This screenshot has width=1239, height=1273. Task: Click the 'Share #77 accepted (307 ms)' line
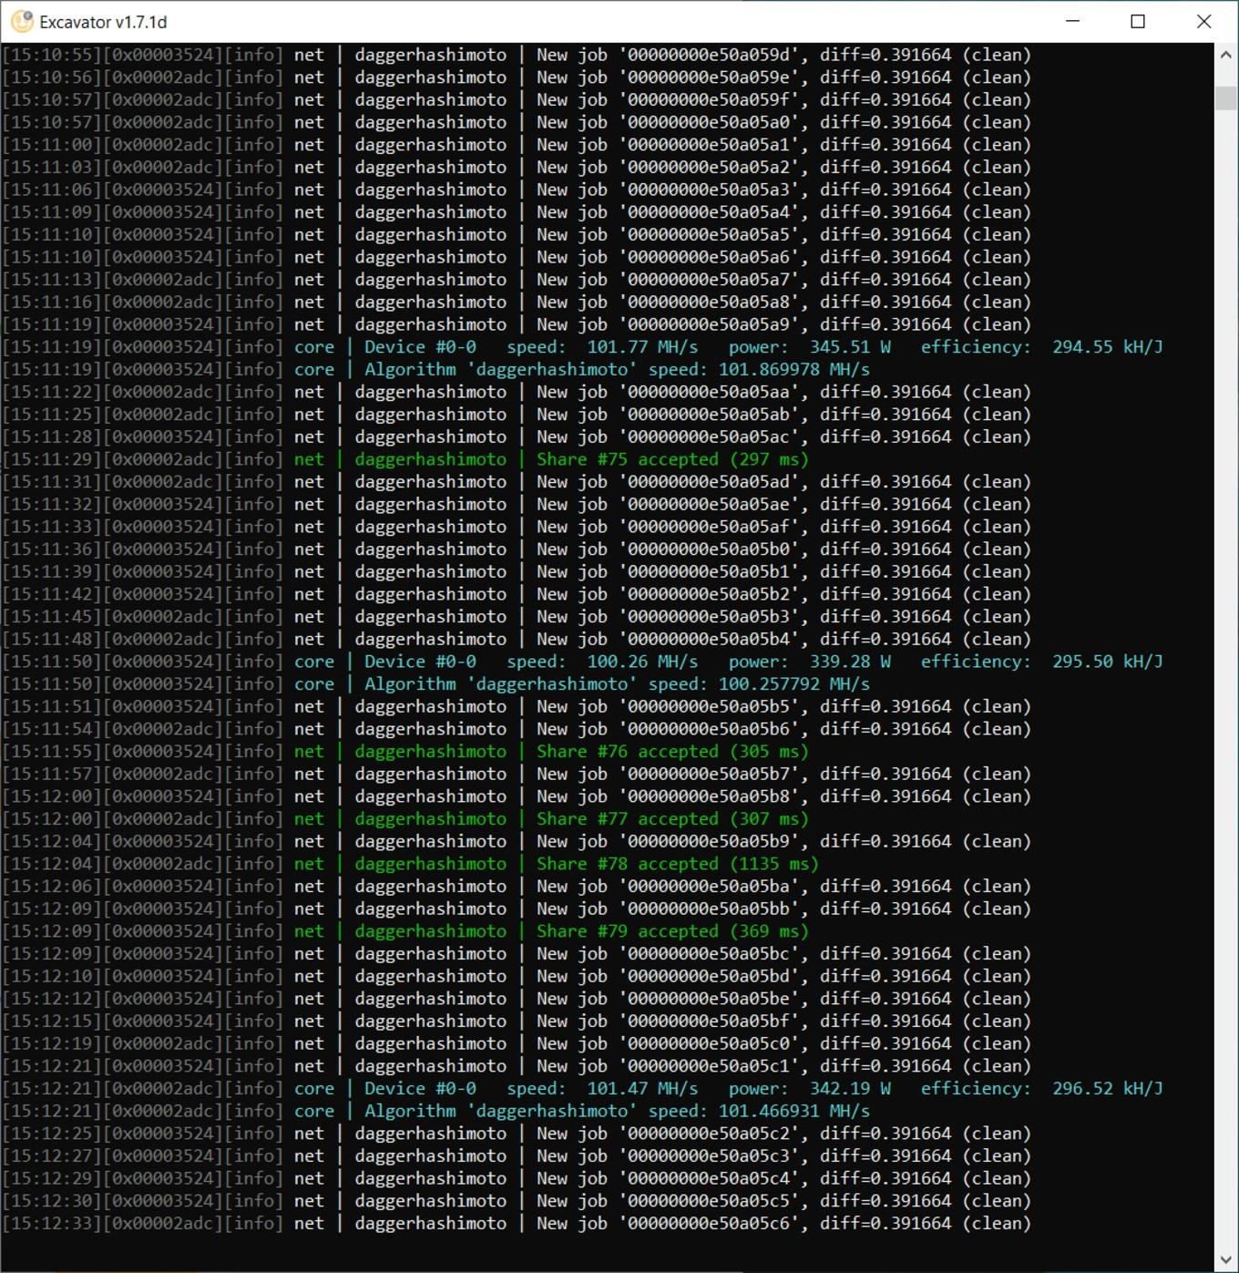(x=672, y=818)
